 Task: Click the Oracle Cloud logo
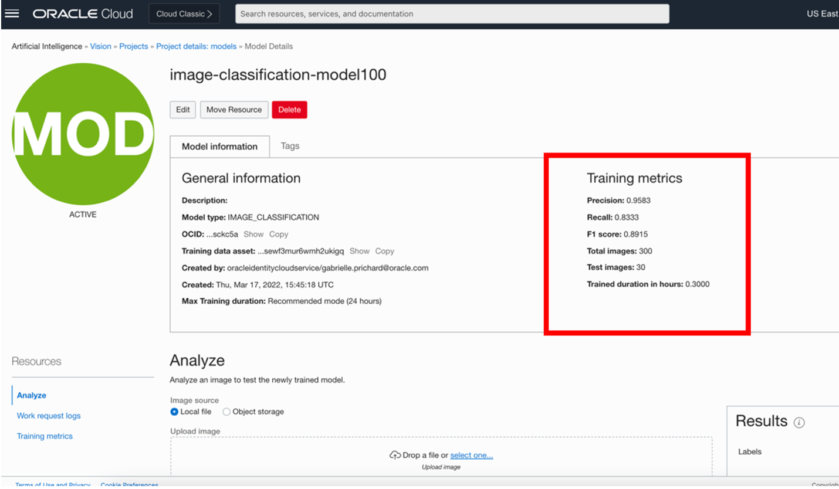[x=82, y=13]
